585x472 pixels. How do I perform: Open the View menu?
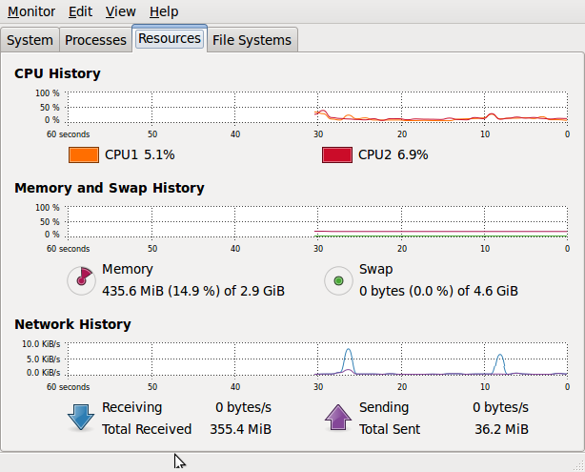120,11
